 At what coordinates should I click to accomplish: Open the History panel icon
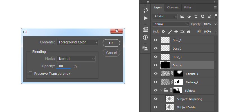pos(146,10)
